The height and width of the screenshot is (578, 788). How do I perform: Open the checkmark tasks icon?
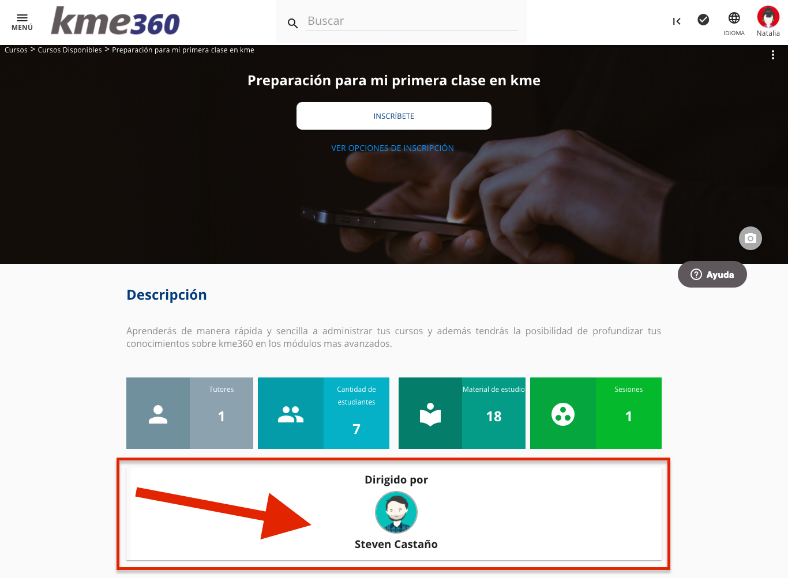pos(703,20)
